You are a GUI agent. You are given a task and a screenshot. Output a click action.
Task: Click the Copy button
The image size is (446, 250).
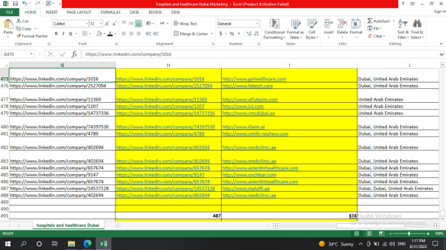click(x=24, y=29)
